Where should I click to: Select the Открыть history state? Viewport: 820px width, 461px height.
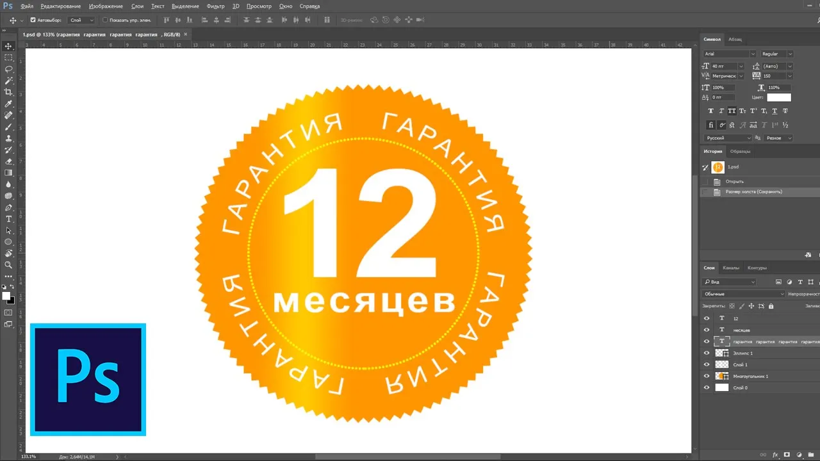pos(760,181)
